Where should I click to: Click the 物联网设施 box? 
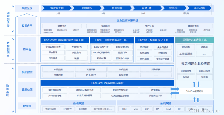[x=50, y=109]
